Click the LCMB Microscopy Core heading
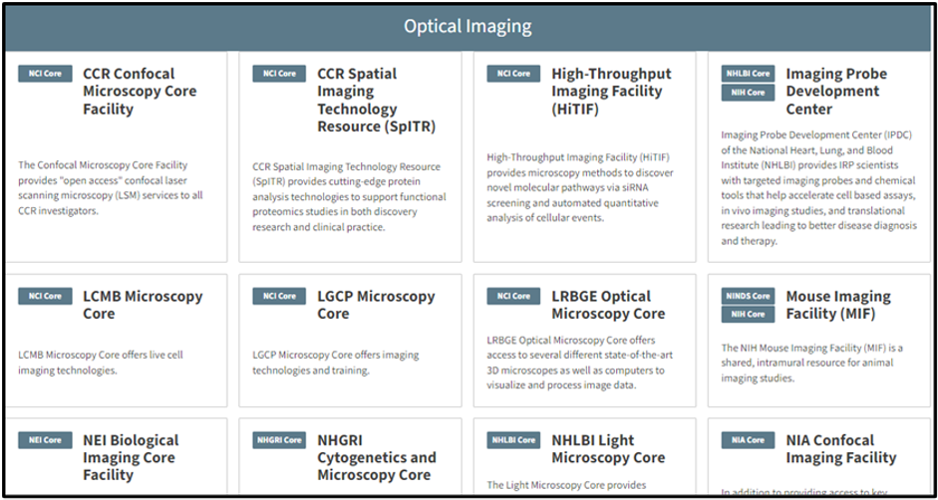Image resolution: width=938 pixels, height=500 pixels. click(143, 305)
